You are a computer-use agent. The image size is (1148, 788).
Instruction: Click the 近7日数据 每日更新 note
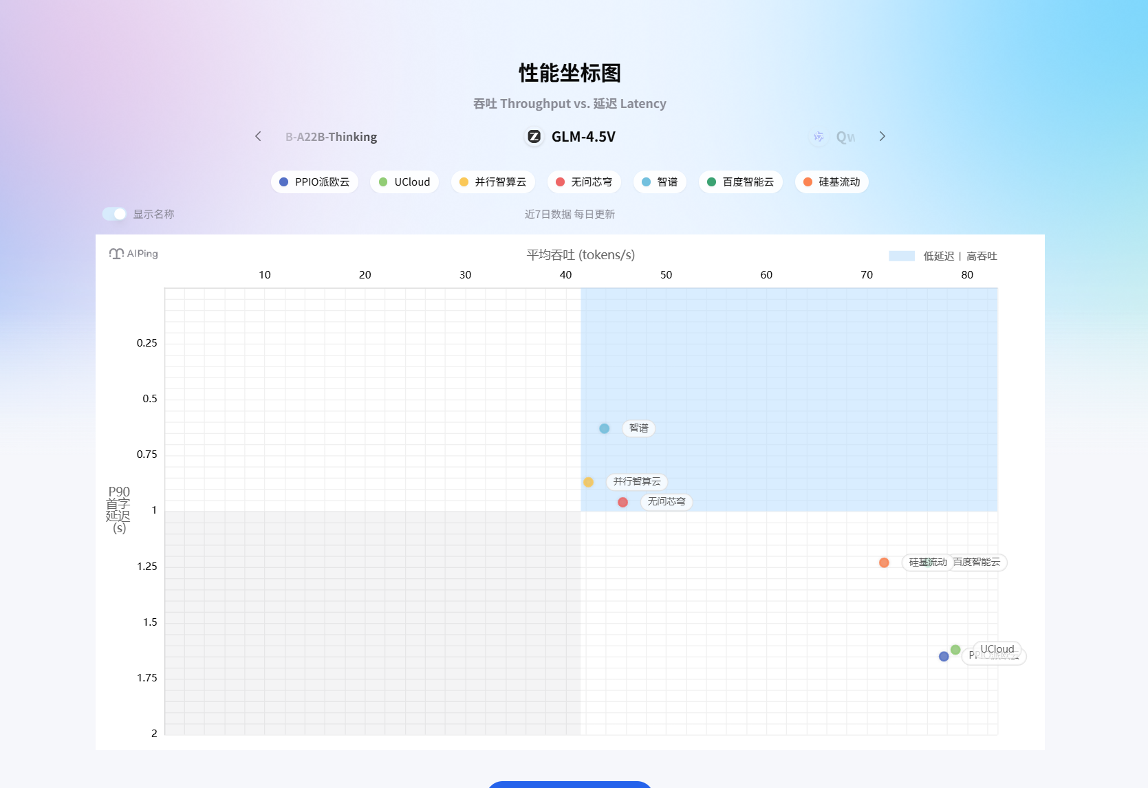(x=570, y=214)
